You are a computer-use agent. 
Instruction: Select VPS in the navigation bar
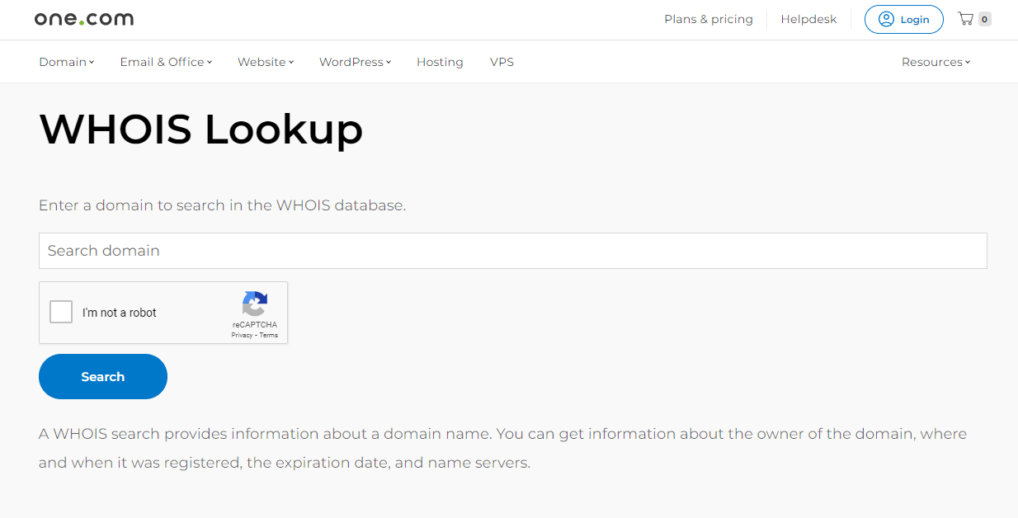click(x=502, y=61)
